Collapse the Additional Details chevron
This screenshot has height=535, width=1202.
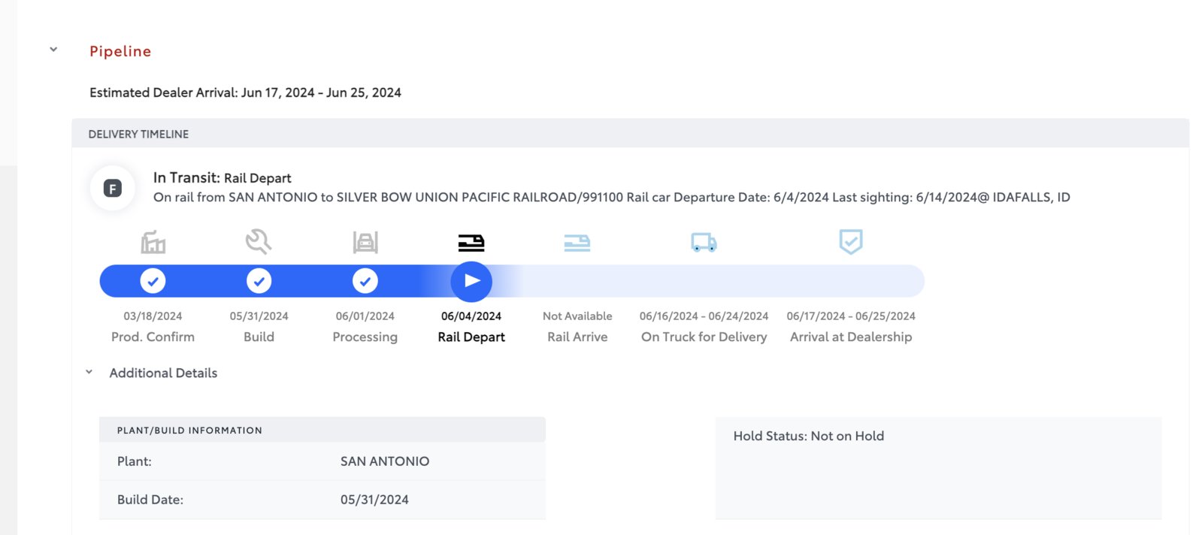pos(89,372)
